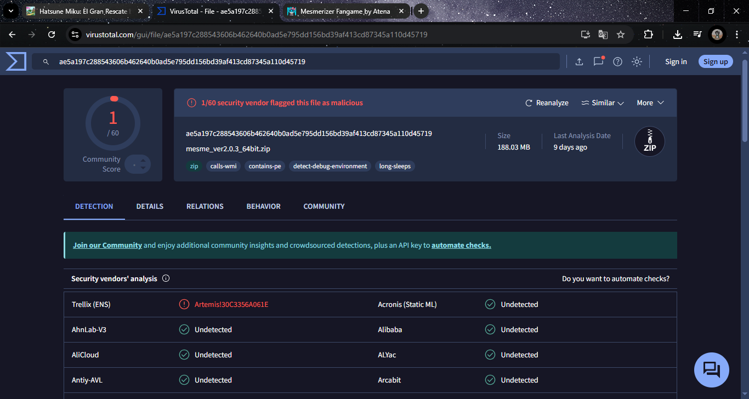Click the ZIP file type icon
The image size is (749, 399).
coord(650,141)
